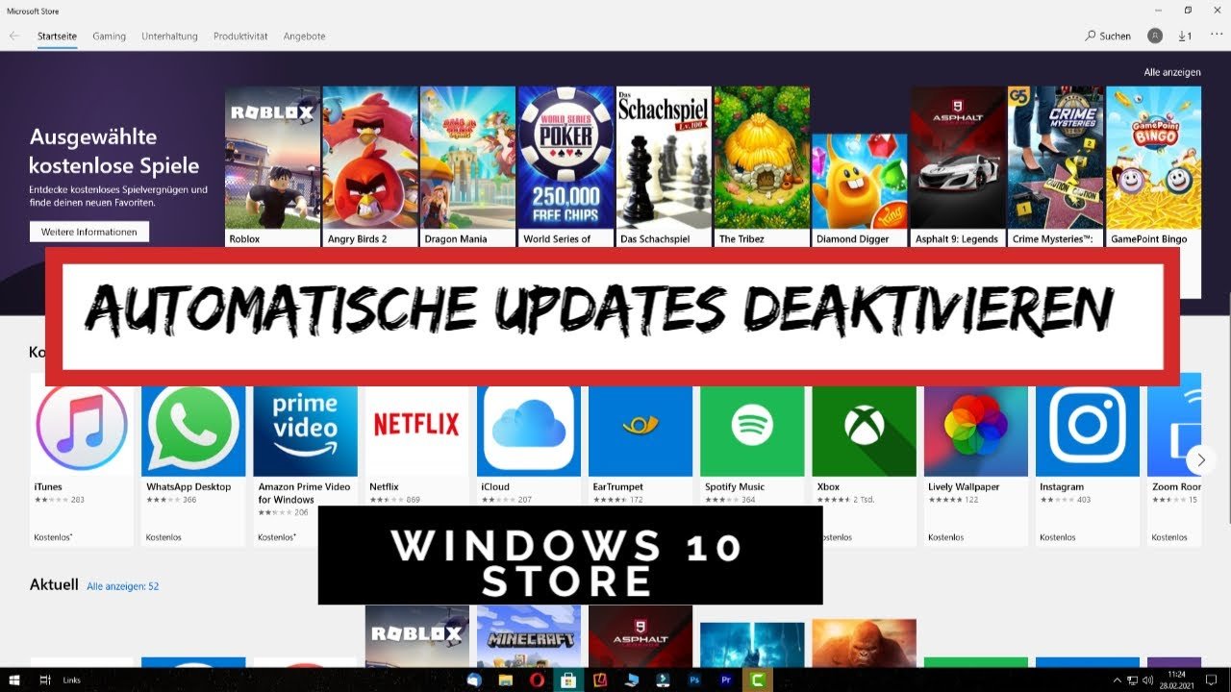Click the 'Alle anzeigen: 52' link
Image resolution: width=1231 pixels, height=692 pixels.
click(123, 586)
